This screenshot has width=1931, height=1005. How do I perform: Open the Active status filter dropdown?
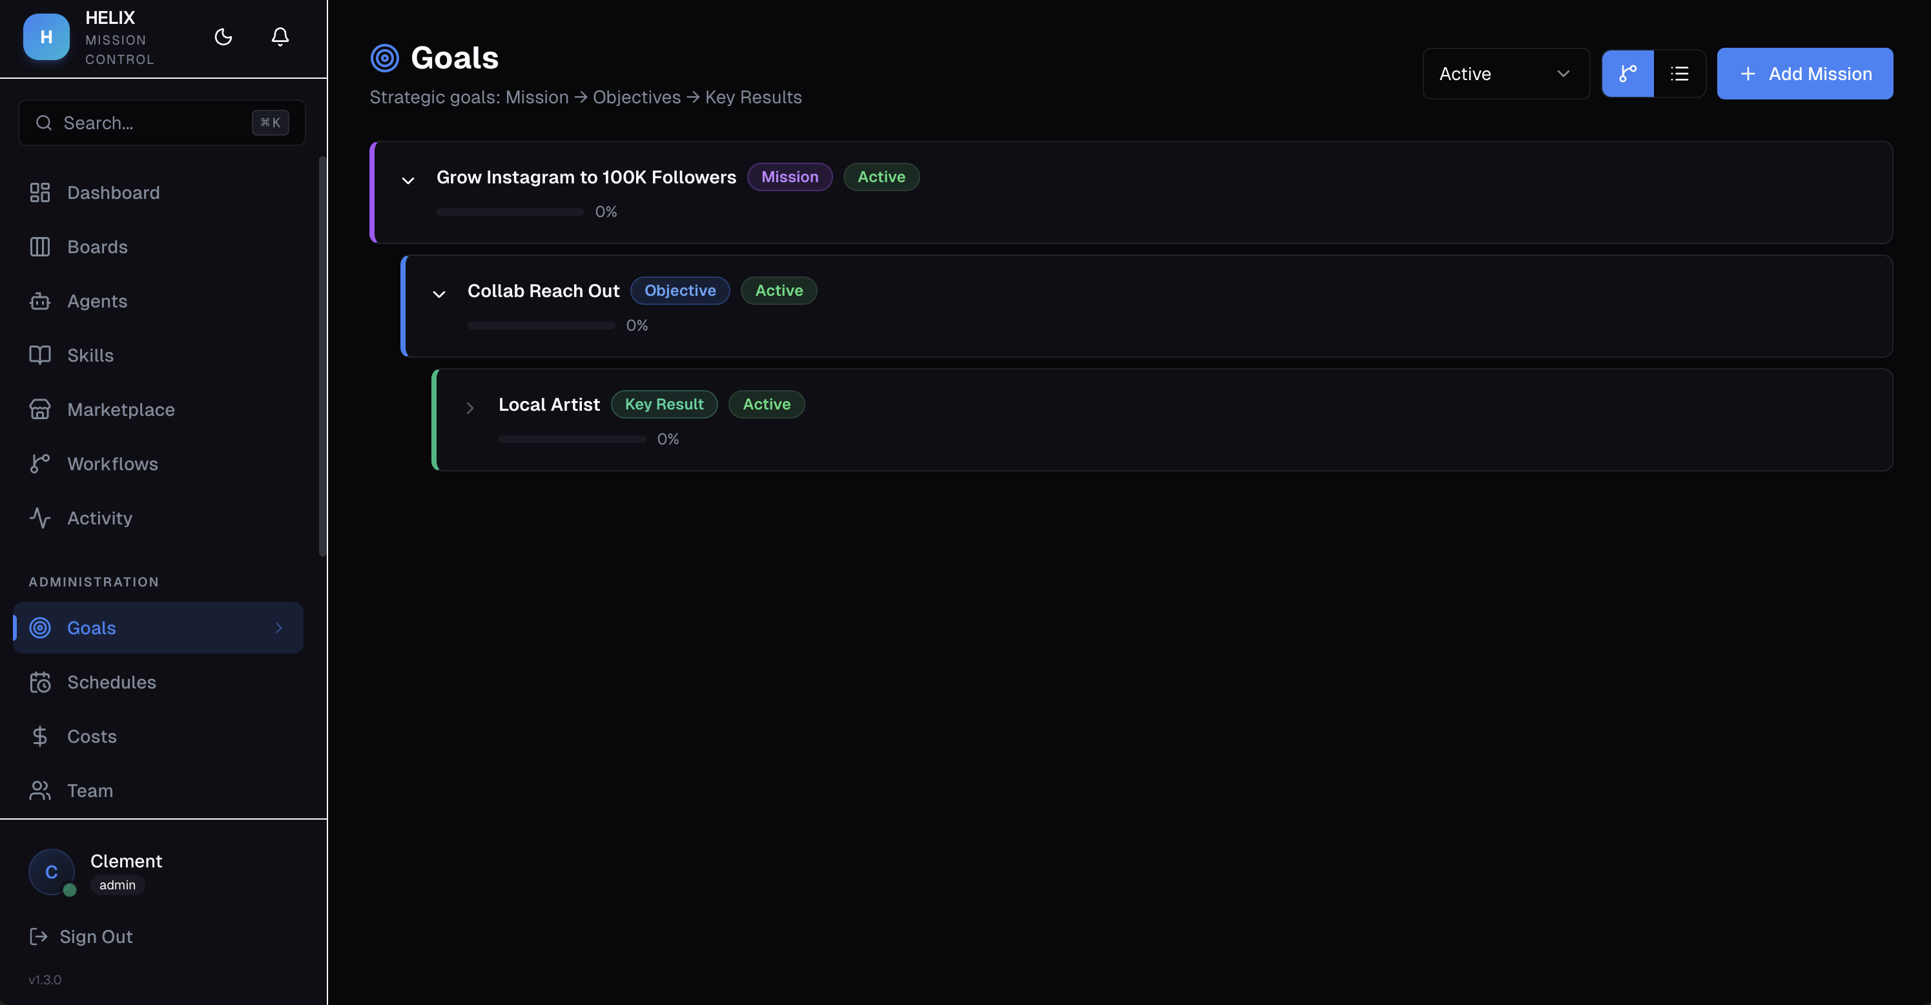(x=1505, y=74)
